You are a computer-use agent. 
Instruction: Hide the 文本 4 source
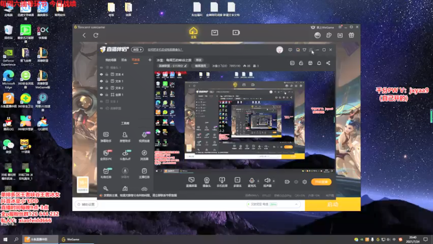pos(101,74)
